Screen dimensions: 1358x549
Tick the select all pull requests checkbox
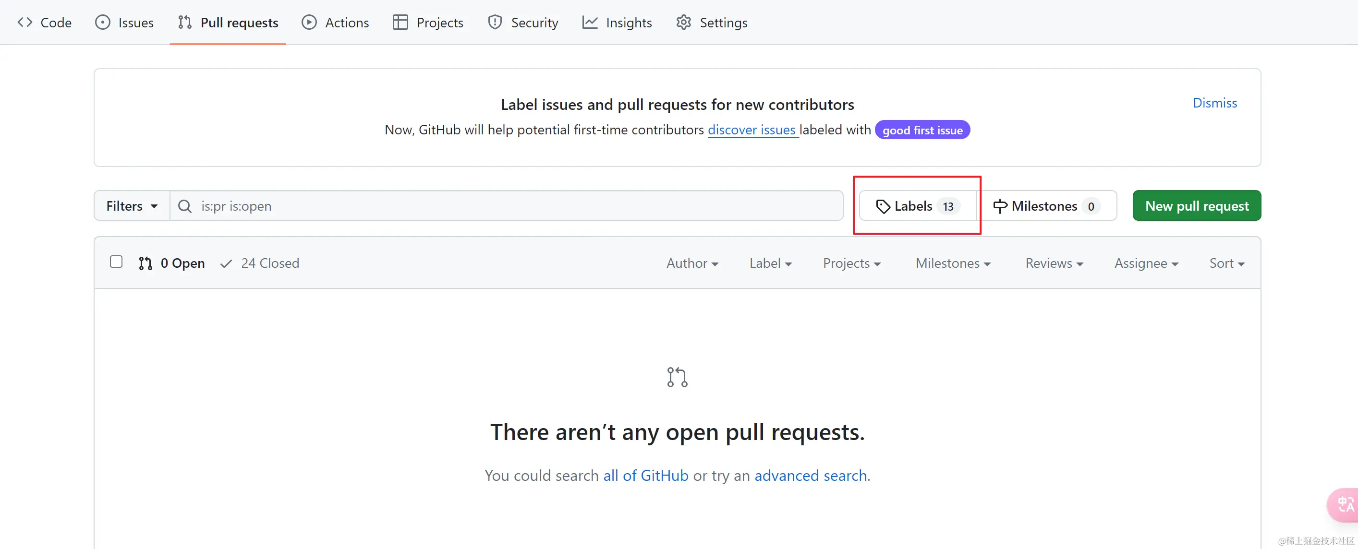click(x=116, y=262)
